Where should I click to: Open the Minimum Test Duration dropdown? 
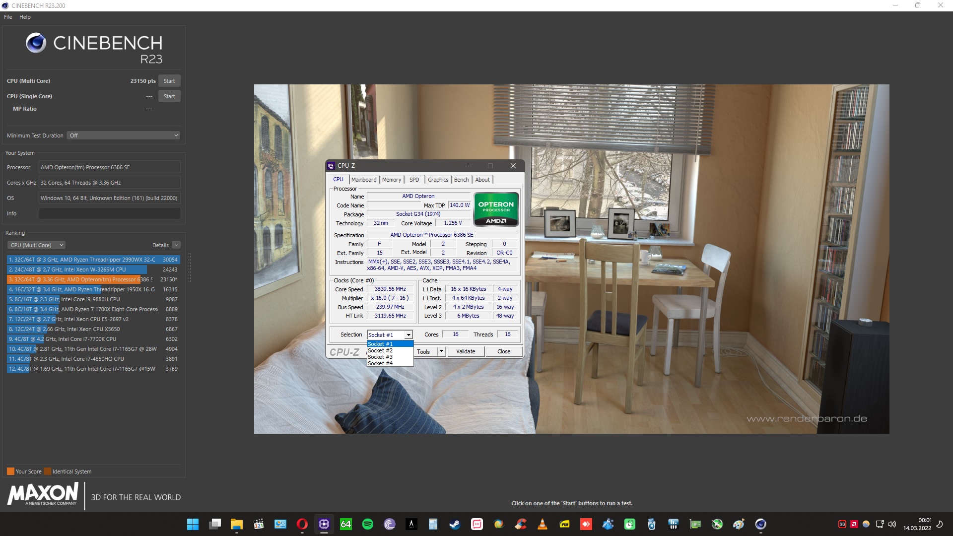coord(123,135)
